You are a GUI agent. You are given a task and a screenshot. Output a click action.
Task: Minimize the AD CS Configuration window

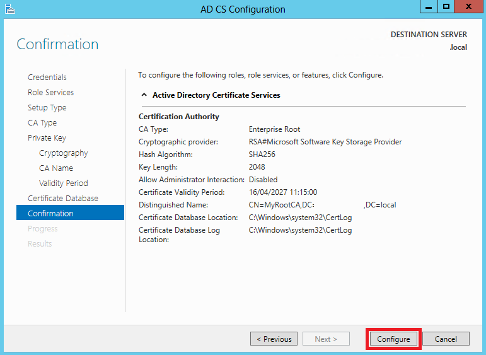429,6
